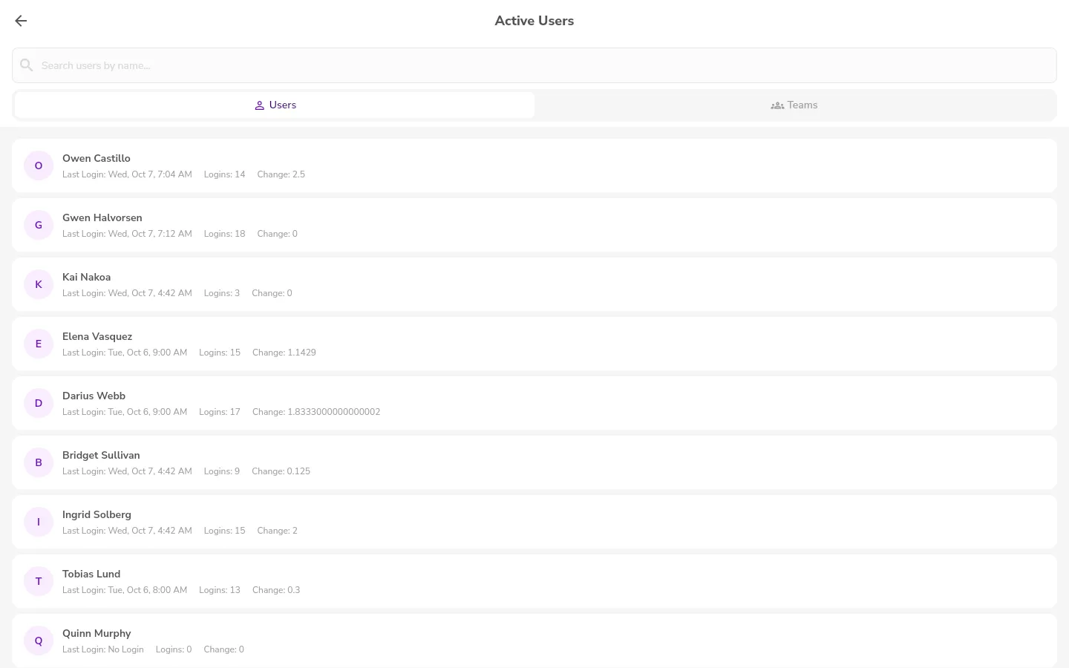
Task: Select the Darius Webb name
Action: click(94, 396)
